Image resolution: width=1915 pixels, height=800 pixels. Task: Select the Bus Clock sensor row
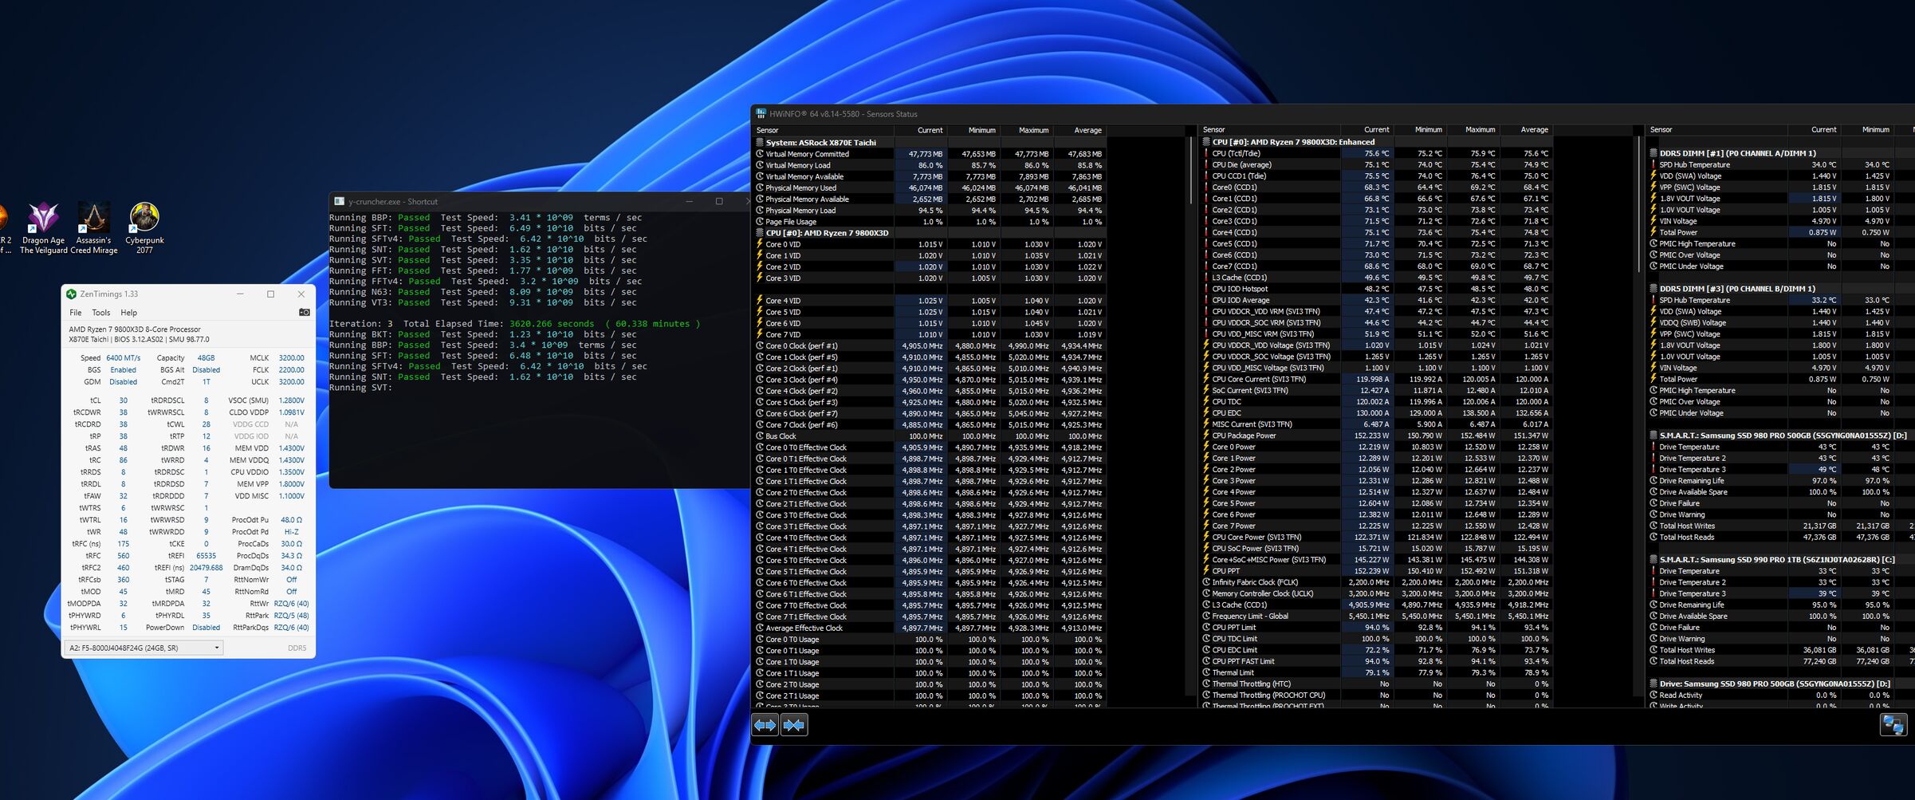click(x=930, y=436)
